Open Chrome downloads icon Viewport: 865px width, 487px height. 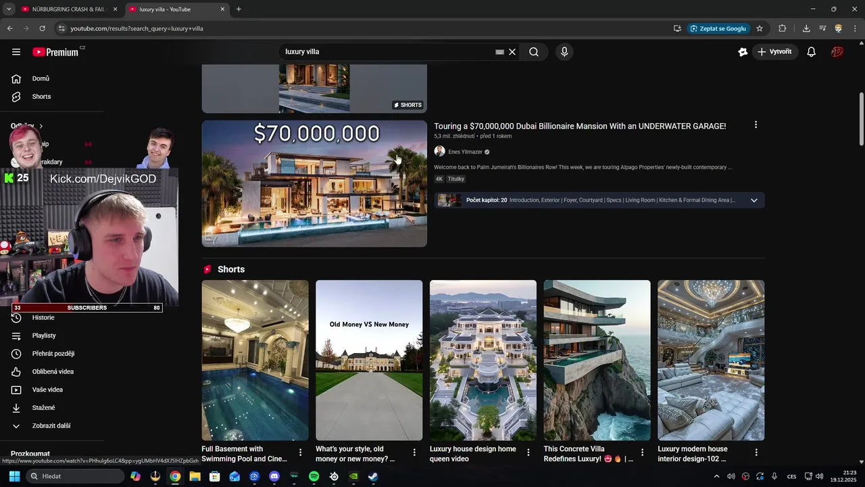(806, 28)
